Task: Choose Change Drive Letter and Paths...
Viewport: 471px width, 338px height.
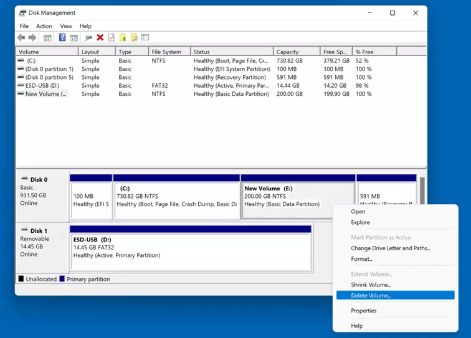Action: click(395, 248)
